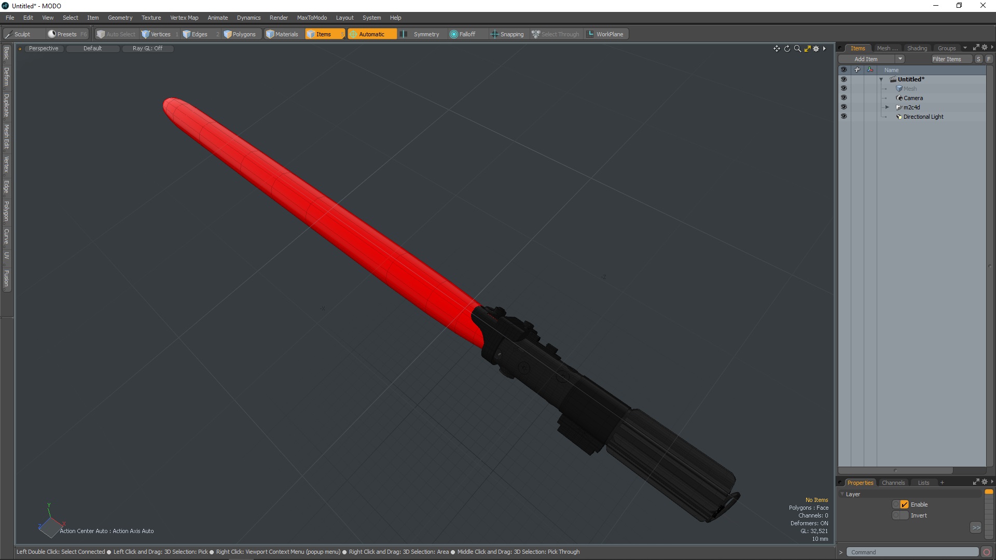Open the Default shading style dropdown
996x560 pixels.
[93, 48]
